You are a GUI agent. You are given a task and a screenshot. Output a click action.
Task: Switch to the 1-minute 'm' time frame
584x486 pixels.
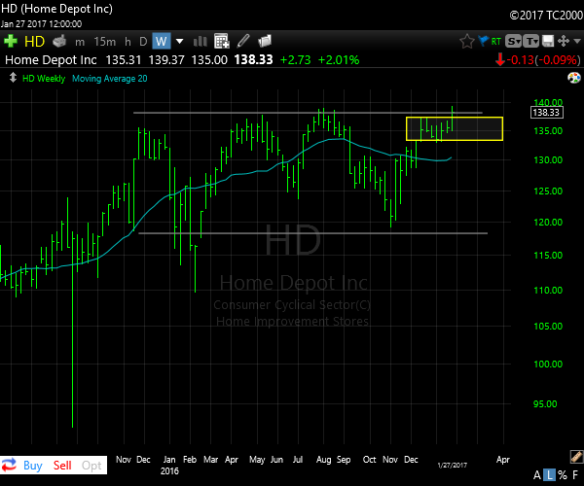(x=80, y=42)
